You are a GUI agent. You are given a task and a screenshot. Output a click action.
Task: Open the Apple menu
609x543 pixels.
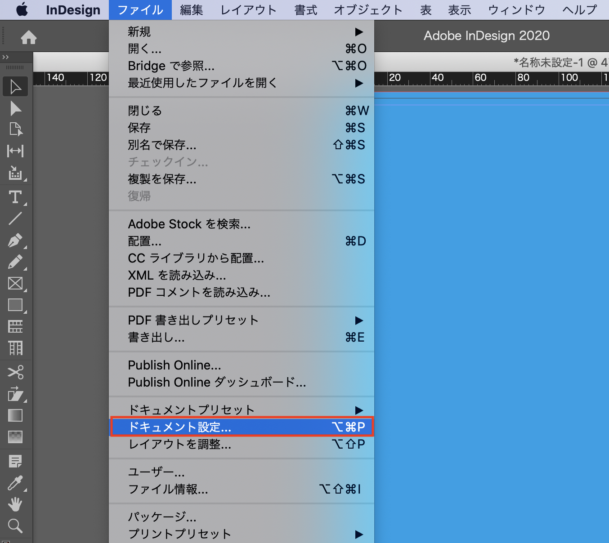(x=22, y=10)
